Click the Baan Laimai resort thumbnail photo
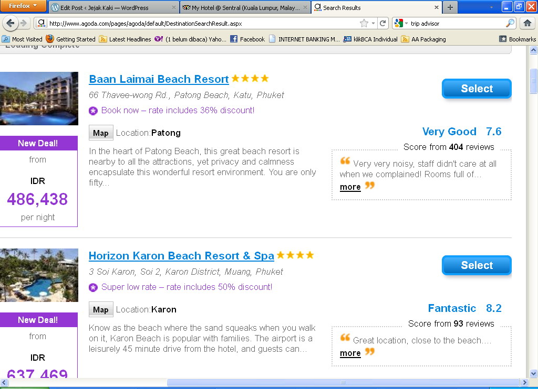The height and width of the screenshot is (389, 538). pos(39,99)
